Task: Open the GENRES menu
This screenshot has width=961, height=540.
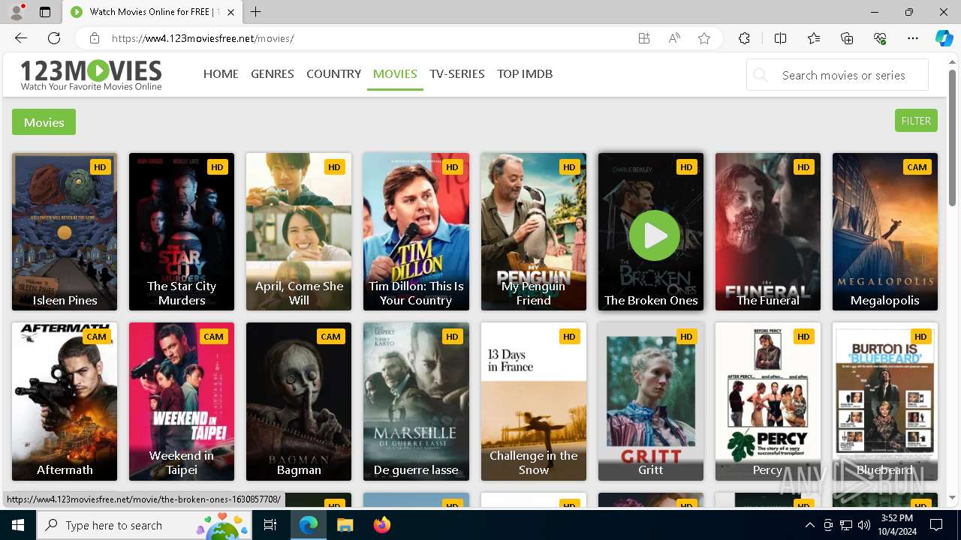Action: 273,73
